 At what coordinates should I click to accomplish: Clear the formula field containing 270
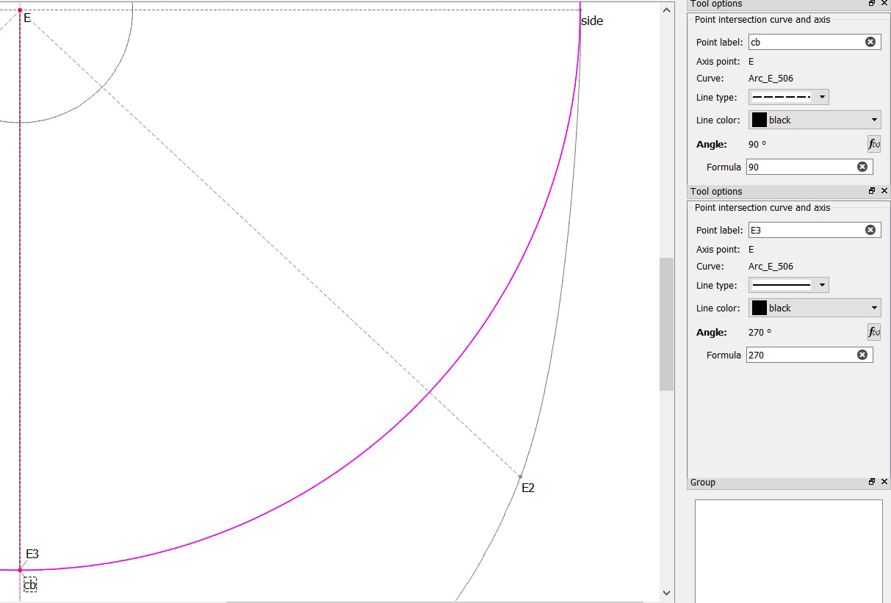(x=862, y=355)
